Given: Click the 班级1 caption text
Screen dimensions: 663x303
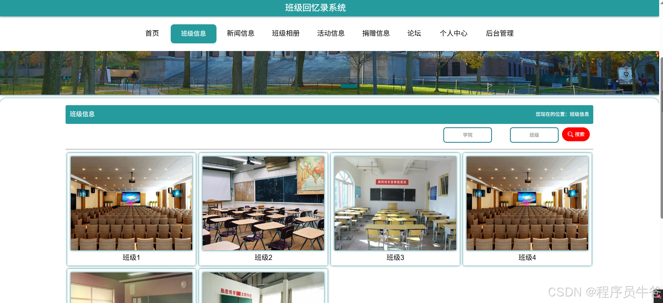Looking at the screenshot, I should tap(131, 258).
